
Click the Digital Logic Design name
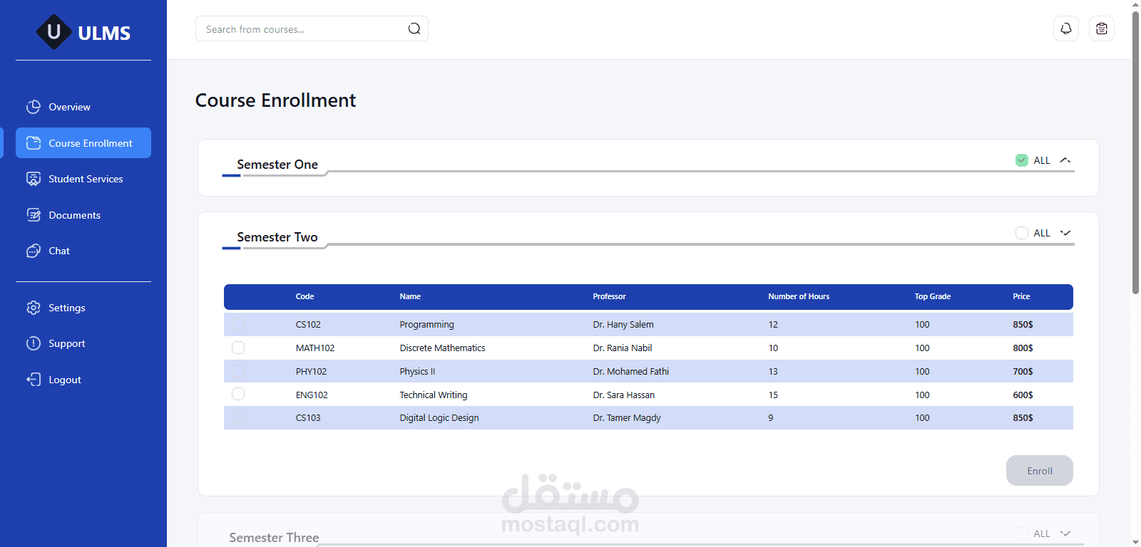click(x=439, y=417)
